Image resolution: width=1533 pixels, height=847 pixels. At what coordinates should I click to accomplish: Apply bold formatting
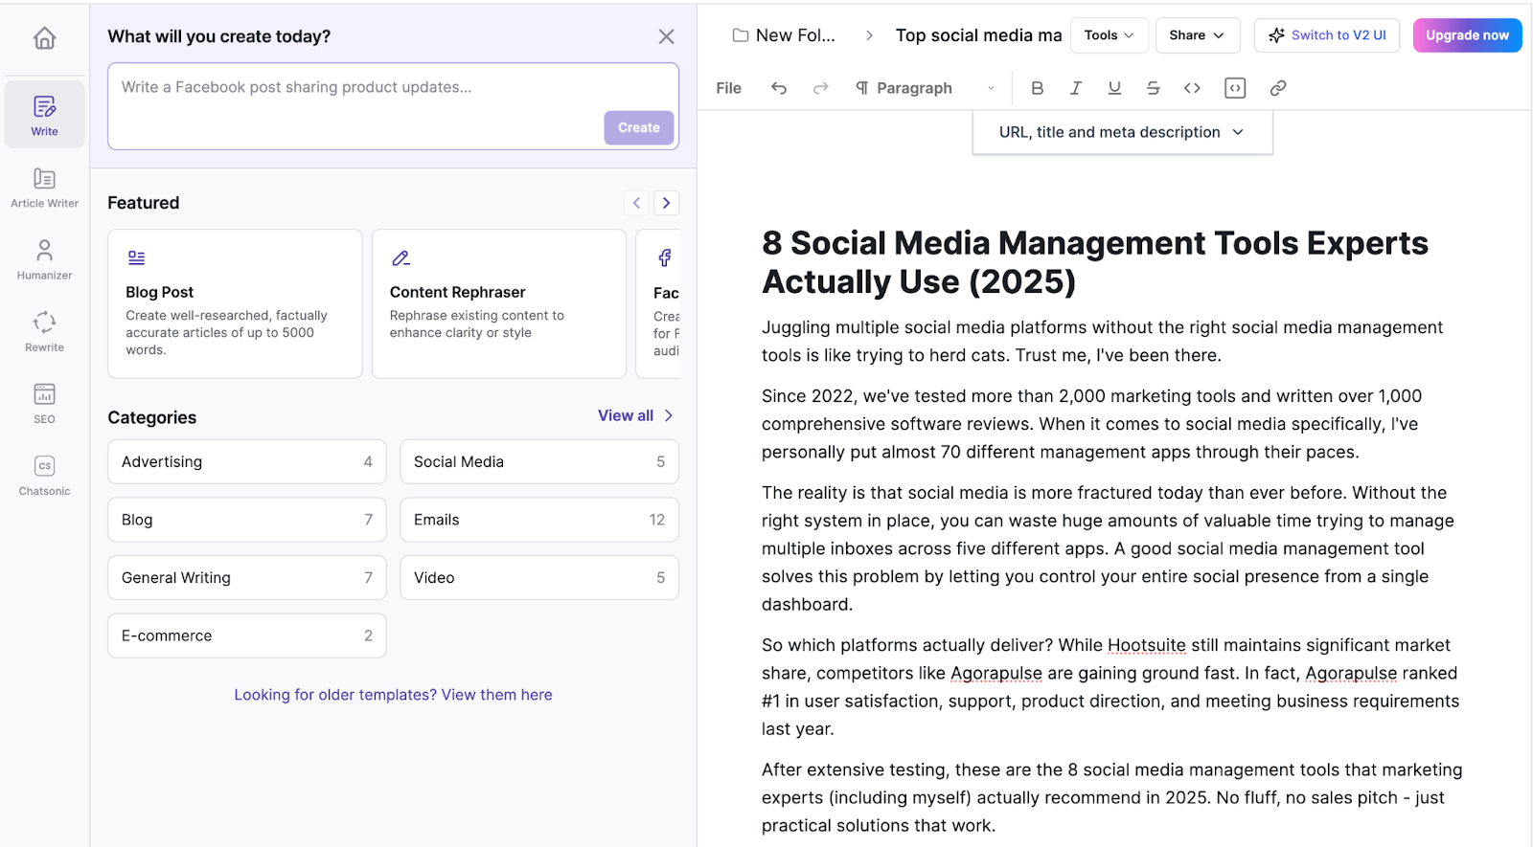click(x=1037, y=88)
